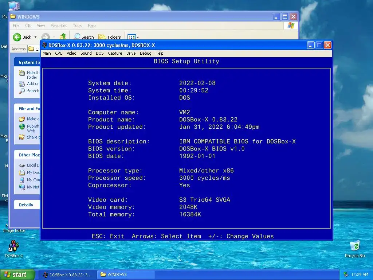Open the View menu in WINDOWS Explorer
Viewport: 373px width, 280px height.
point(41,26)
